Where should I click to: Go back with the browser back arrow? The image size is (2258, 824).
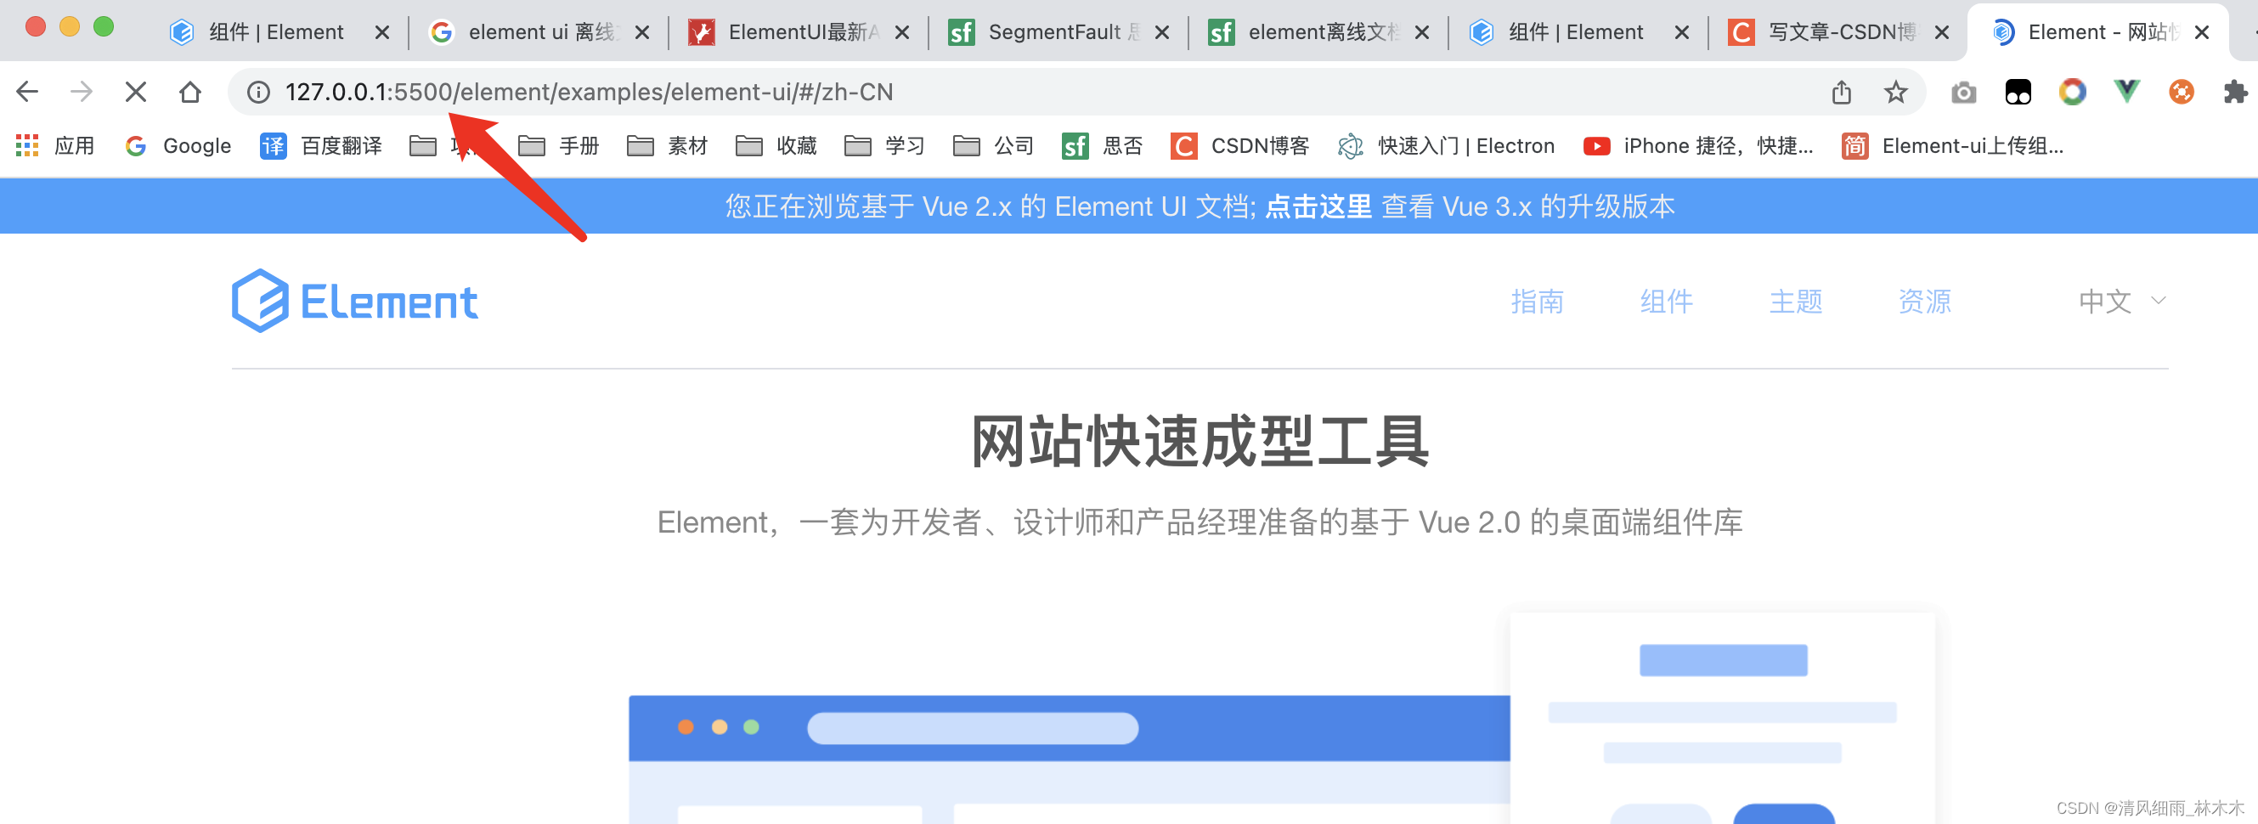27,92
